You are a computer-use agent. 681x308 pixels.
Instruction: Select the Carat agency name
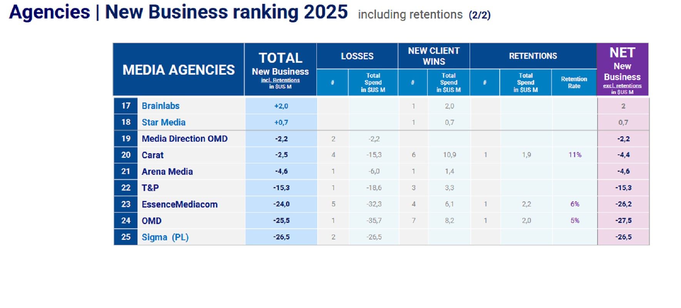152,155
